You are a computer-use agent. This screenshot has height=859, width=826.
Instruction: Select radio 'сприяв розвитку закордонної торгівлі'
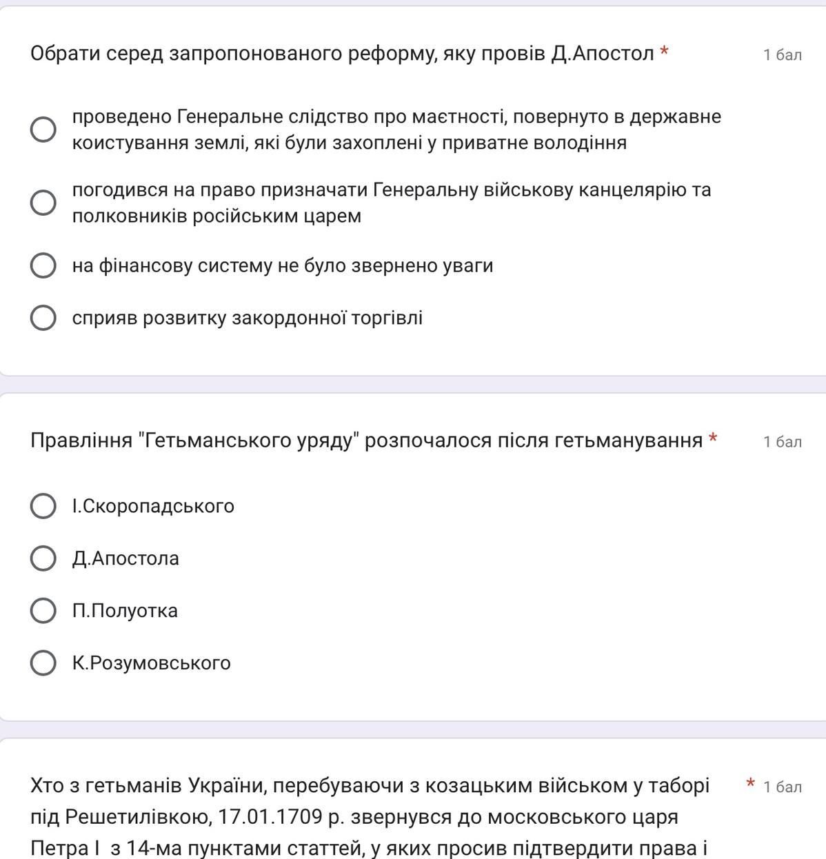click(x=43, y=318)
